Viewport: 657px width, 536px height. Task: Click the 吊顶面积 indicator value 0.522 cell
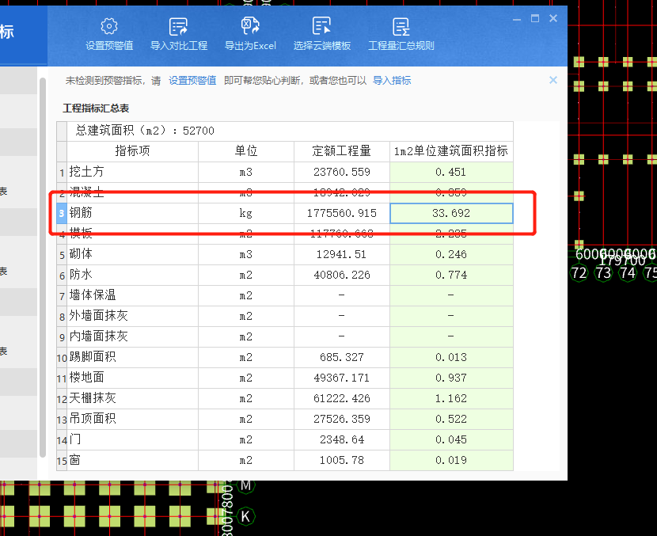click(451, 419)
